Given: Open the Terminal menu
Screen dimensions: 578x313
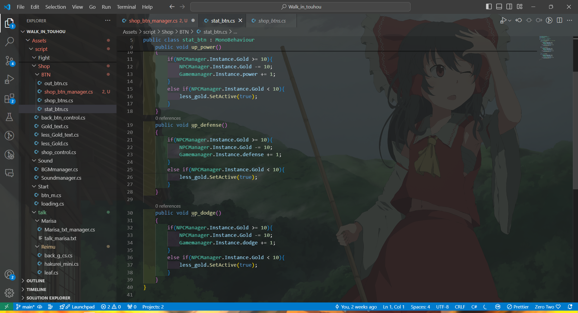Looking at the screenshot, I should 126,7.
